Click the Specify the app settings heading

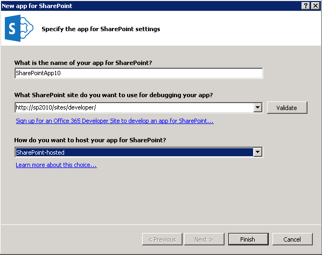click(x=101, y=29)
